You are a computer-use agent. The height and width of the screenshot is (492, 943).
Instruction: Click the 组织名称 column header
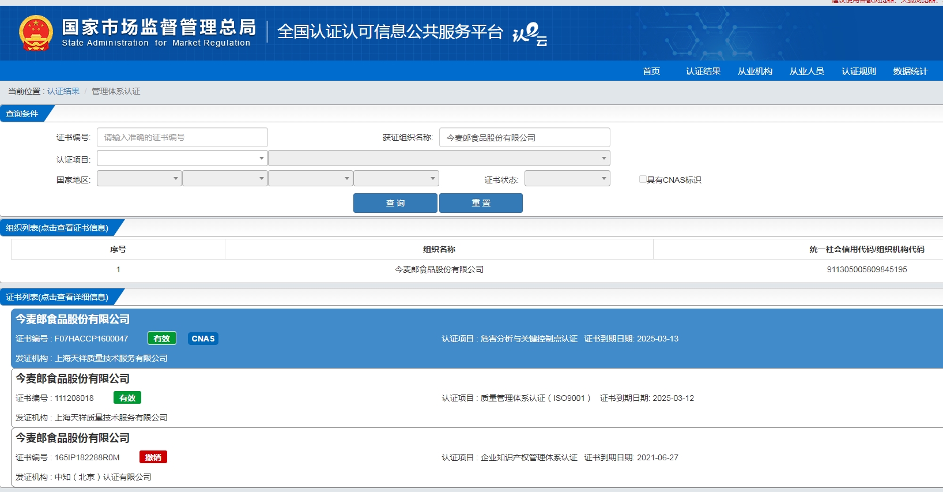(439, 249)
